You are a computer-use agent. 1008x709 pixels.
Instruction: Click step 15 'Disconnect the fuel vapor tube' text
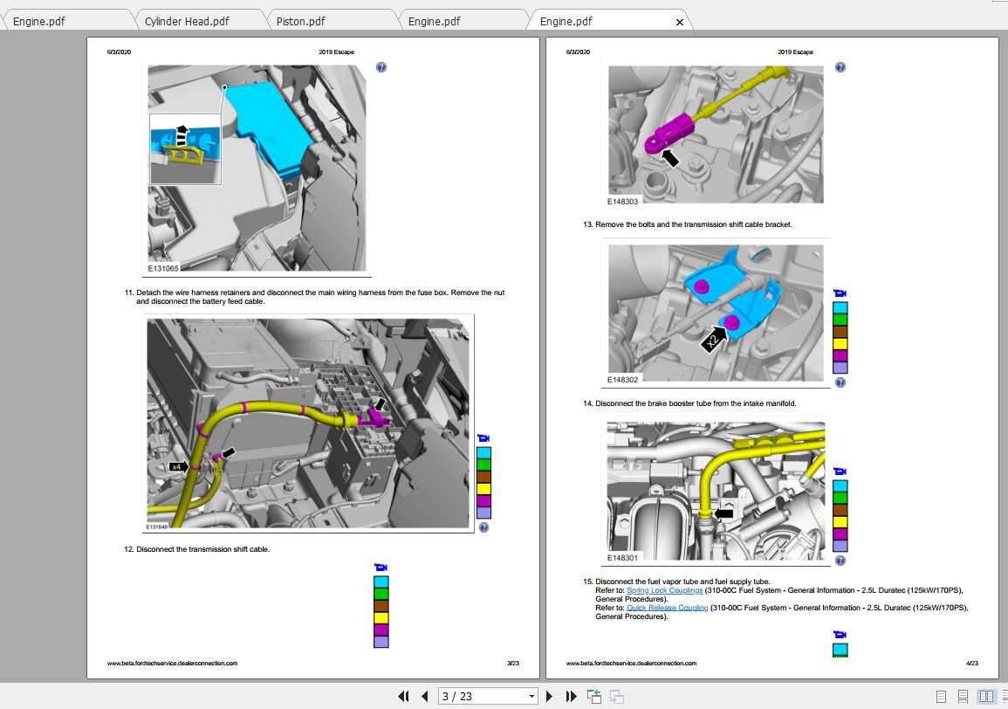click(682, 581)
